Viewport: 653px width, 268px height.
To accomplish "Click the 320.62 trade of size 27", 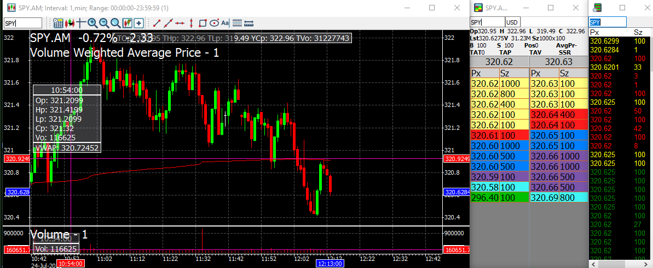I will (621, 224).
